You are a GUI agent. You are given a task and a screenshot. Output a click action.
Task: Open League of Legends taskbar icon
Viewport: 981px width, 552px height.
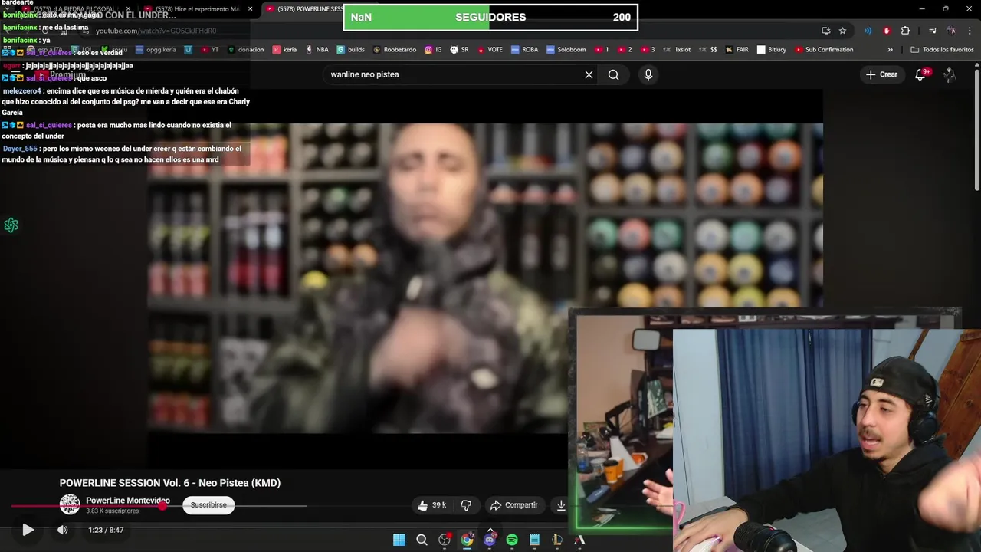[557, 540]
